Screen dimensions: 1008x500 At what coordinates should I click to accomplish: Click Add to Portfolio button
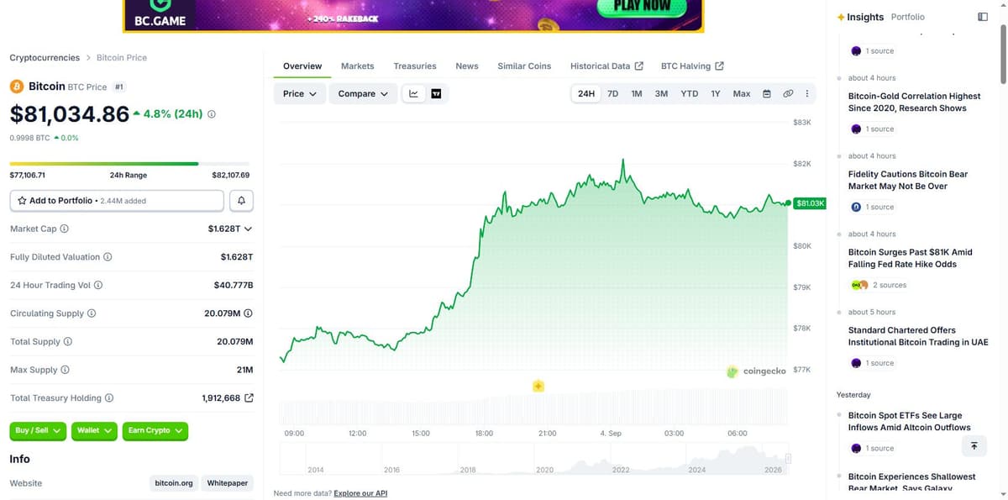117,201
